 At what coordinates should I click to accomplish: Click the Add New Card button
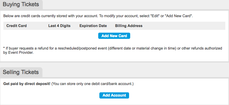tap(114, 36)
